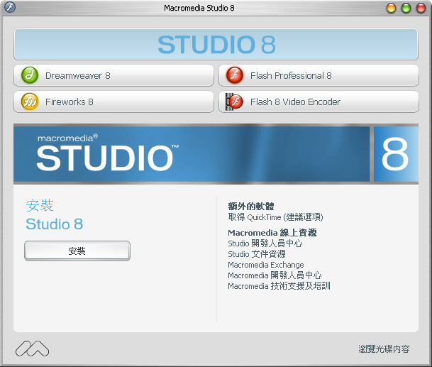The height and width of the screenshot is (367, 432).
Task: Click the STUDIO 8 header button
Action: click(x=216, y=45)
